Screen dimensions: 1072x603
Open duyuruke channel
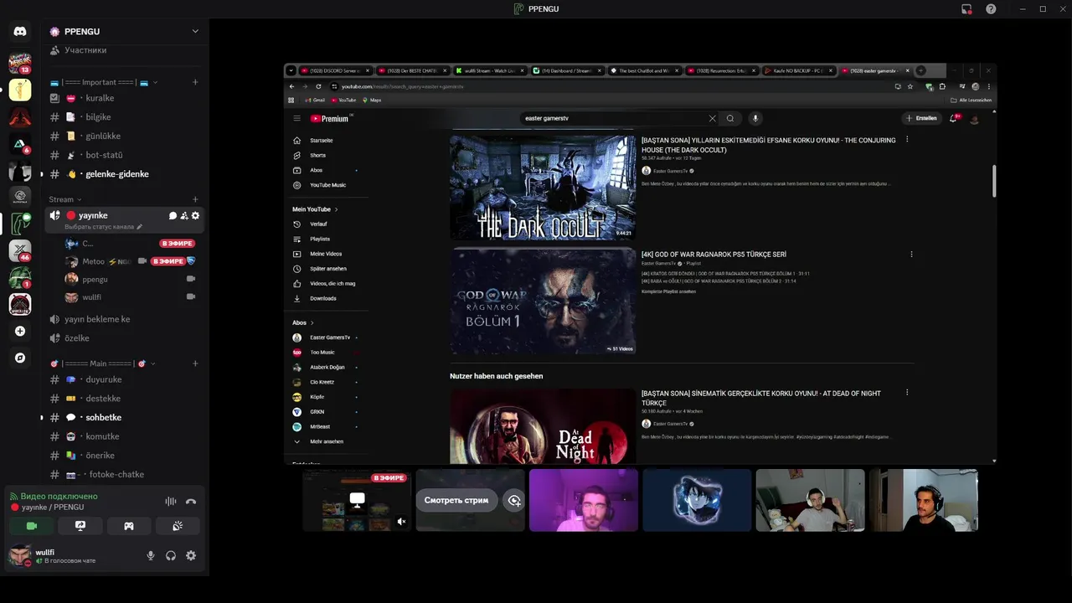(125, 379)
